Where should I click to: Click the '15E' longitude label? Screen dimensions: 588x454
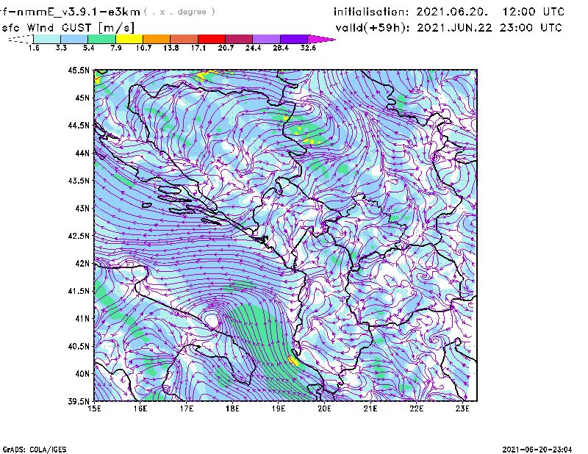tap(94, 408)
